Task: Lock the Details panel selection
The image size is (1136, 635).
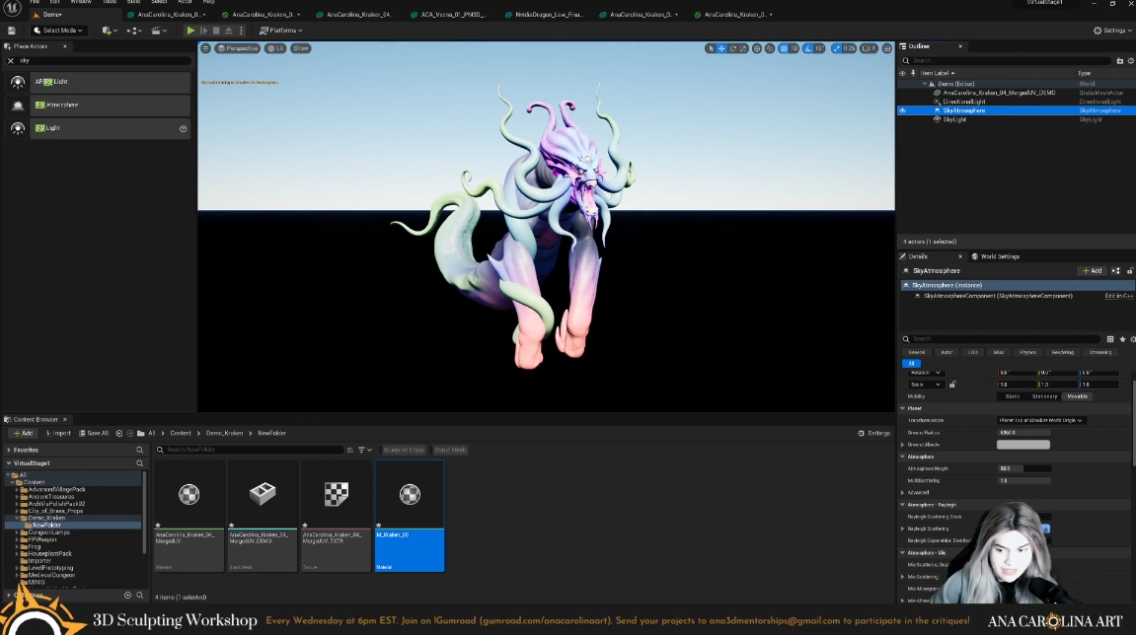Action: [1130, 271]
